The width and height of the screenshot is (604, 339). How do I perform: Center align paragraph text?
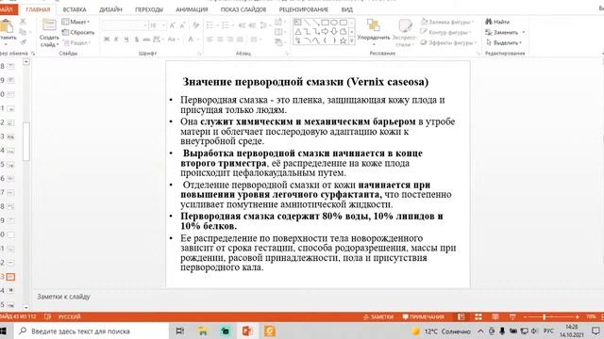pos(220,40)
